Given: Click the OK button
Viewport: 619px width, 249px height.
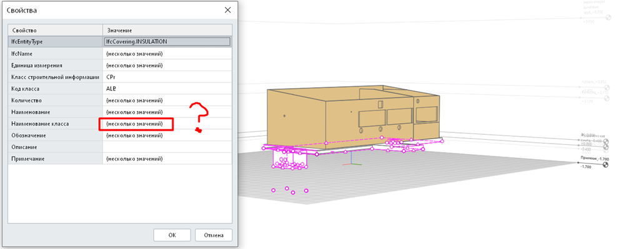Looking at the screenshot, I should pos(172,235).
